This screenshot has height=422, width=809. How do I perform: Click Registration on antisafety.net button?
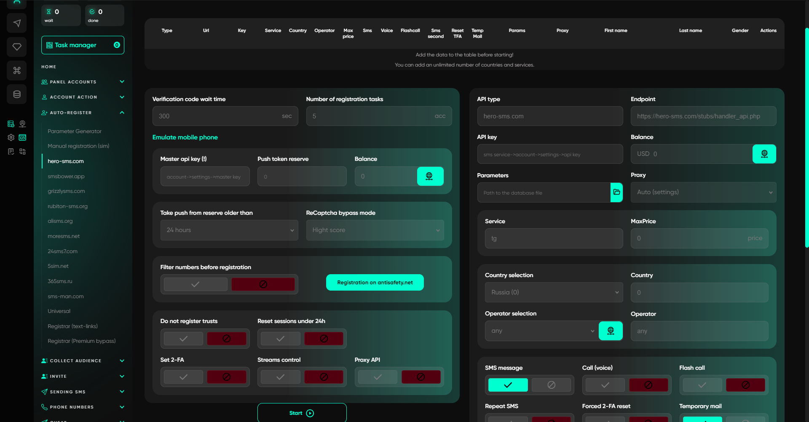click(375, 282)
